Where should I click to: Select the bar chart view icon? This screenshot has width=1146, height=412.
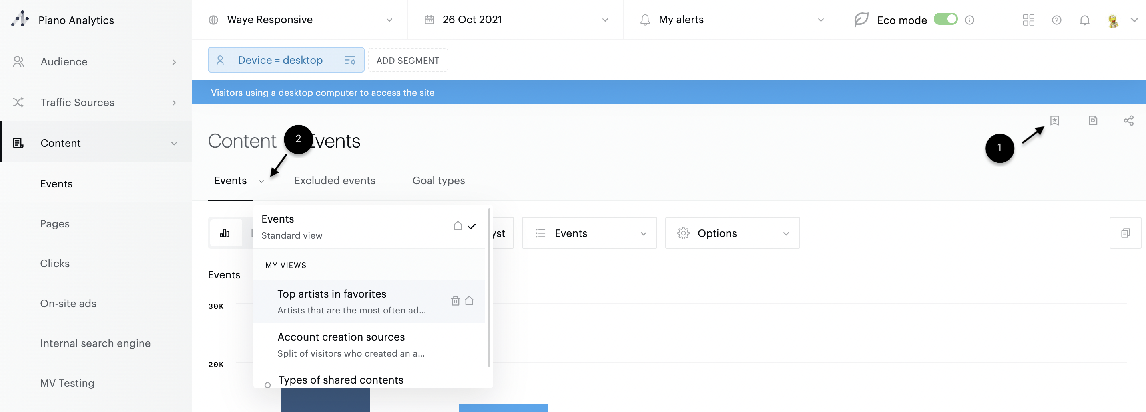tap(225, 233)
